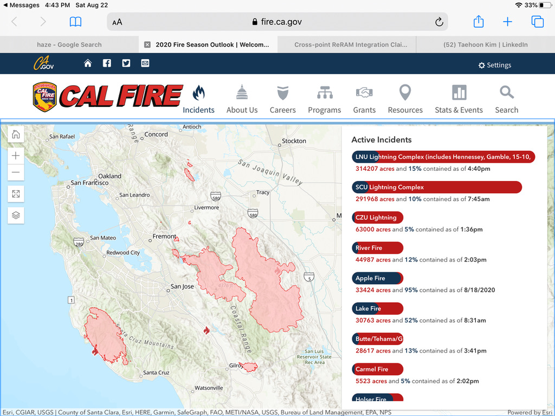Open the map fullscreen view button
Image resolution: width=555 pixels, height=416 pixels.
[16, 194]
